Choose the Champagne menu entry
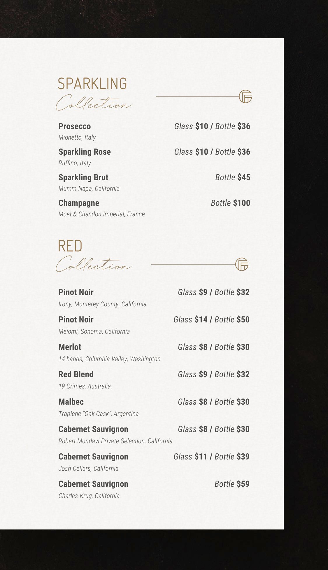This screenshot has height=570, width=328. coord(79,203)
